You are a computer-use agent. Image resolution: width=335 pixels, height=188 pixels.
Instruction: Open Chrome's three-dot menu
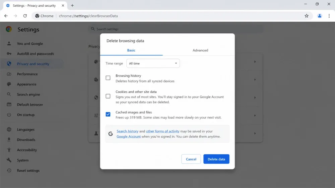[329, 16]
